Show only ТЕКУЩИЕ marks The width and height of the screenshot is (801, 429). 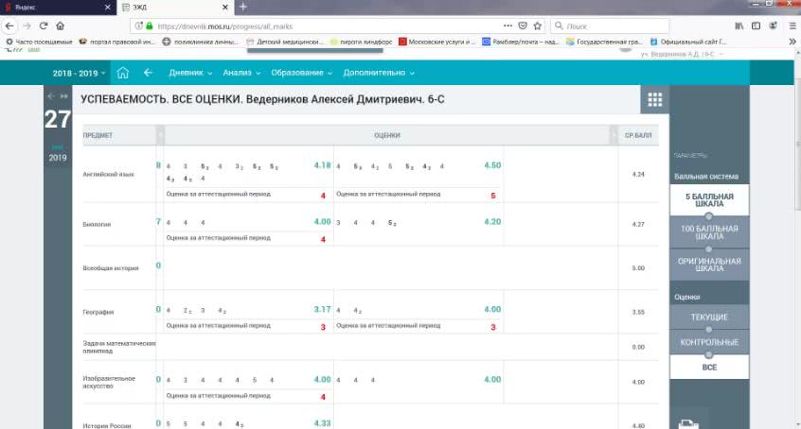click(709, 317)
